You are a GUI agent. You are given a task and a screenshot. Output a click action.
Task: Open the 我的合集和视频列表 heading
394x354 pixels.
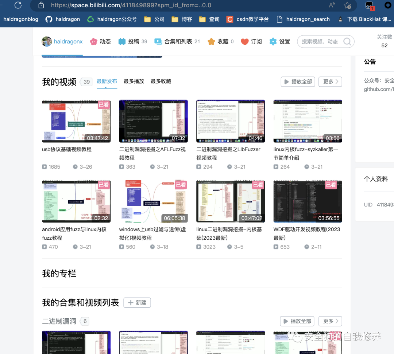[80, 303]
